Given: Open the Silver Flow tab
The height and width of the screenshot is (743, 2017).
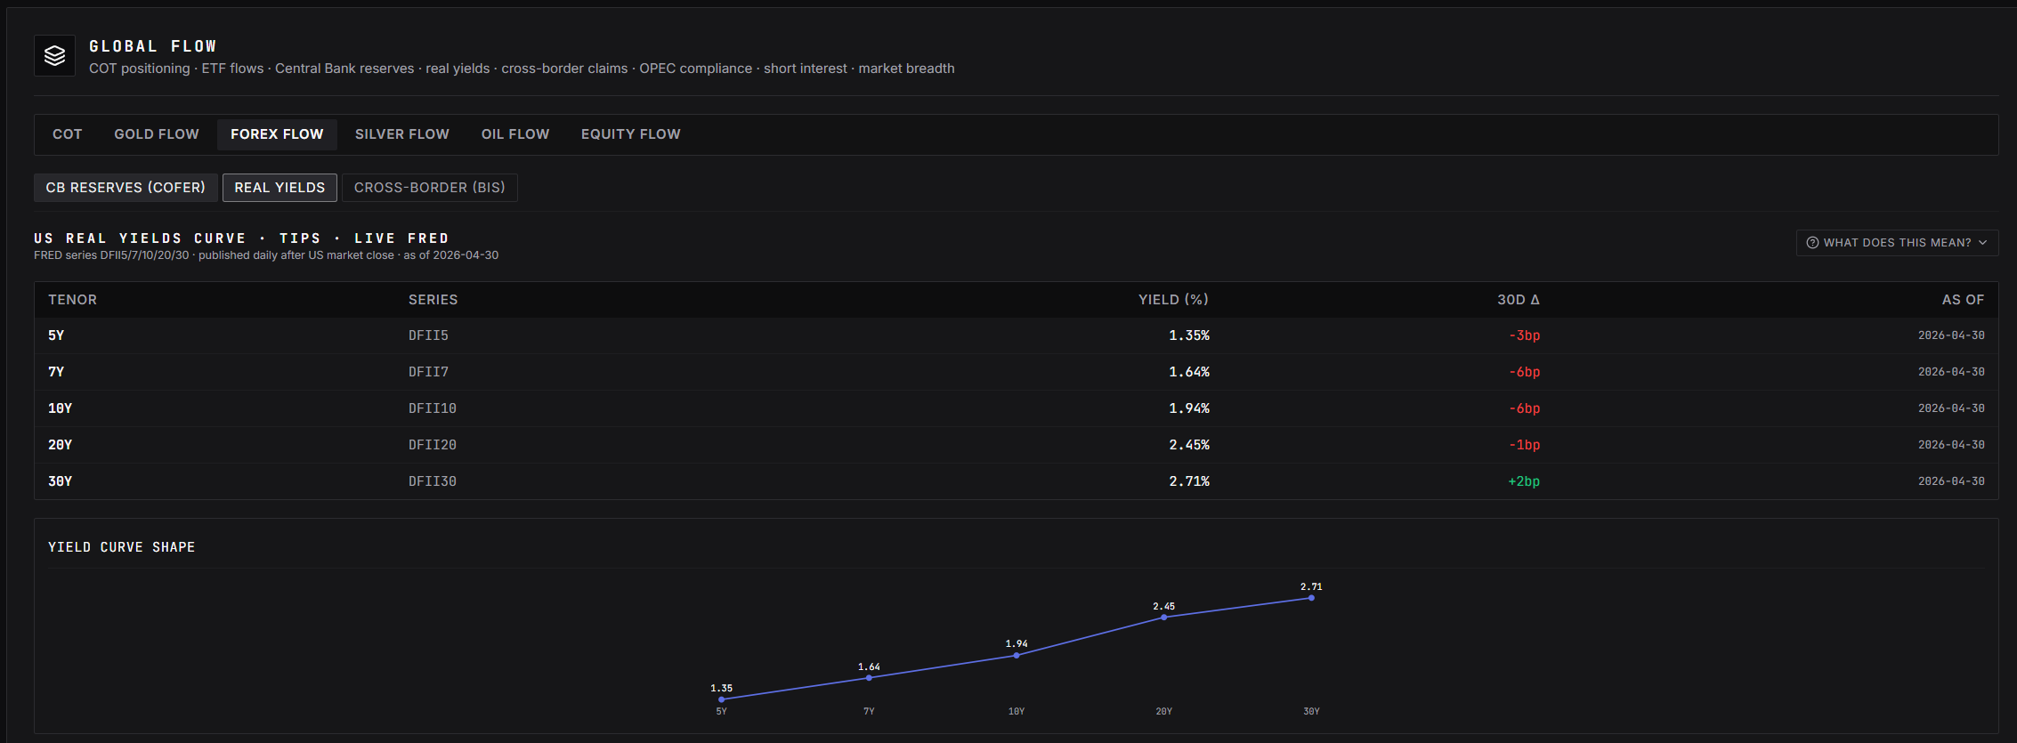Looking at the screenshot, I should pyautogui.click(x=402, y=134).
